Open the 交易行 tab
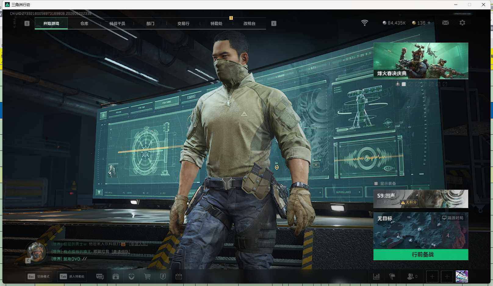The height and width of the screenshot is (286, 493). (x=183, y=23)
